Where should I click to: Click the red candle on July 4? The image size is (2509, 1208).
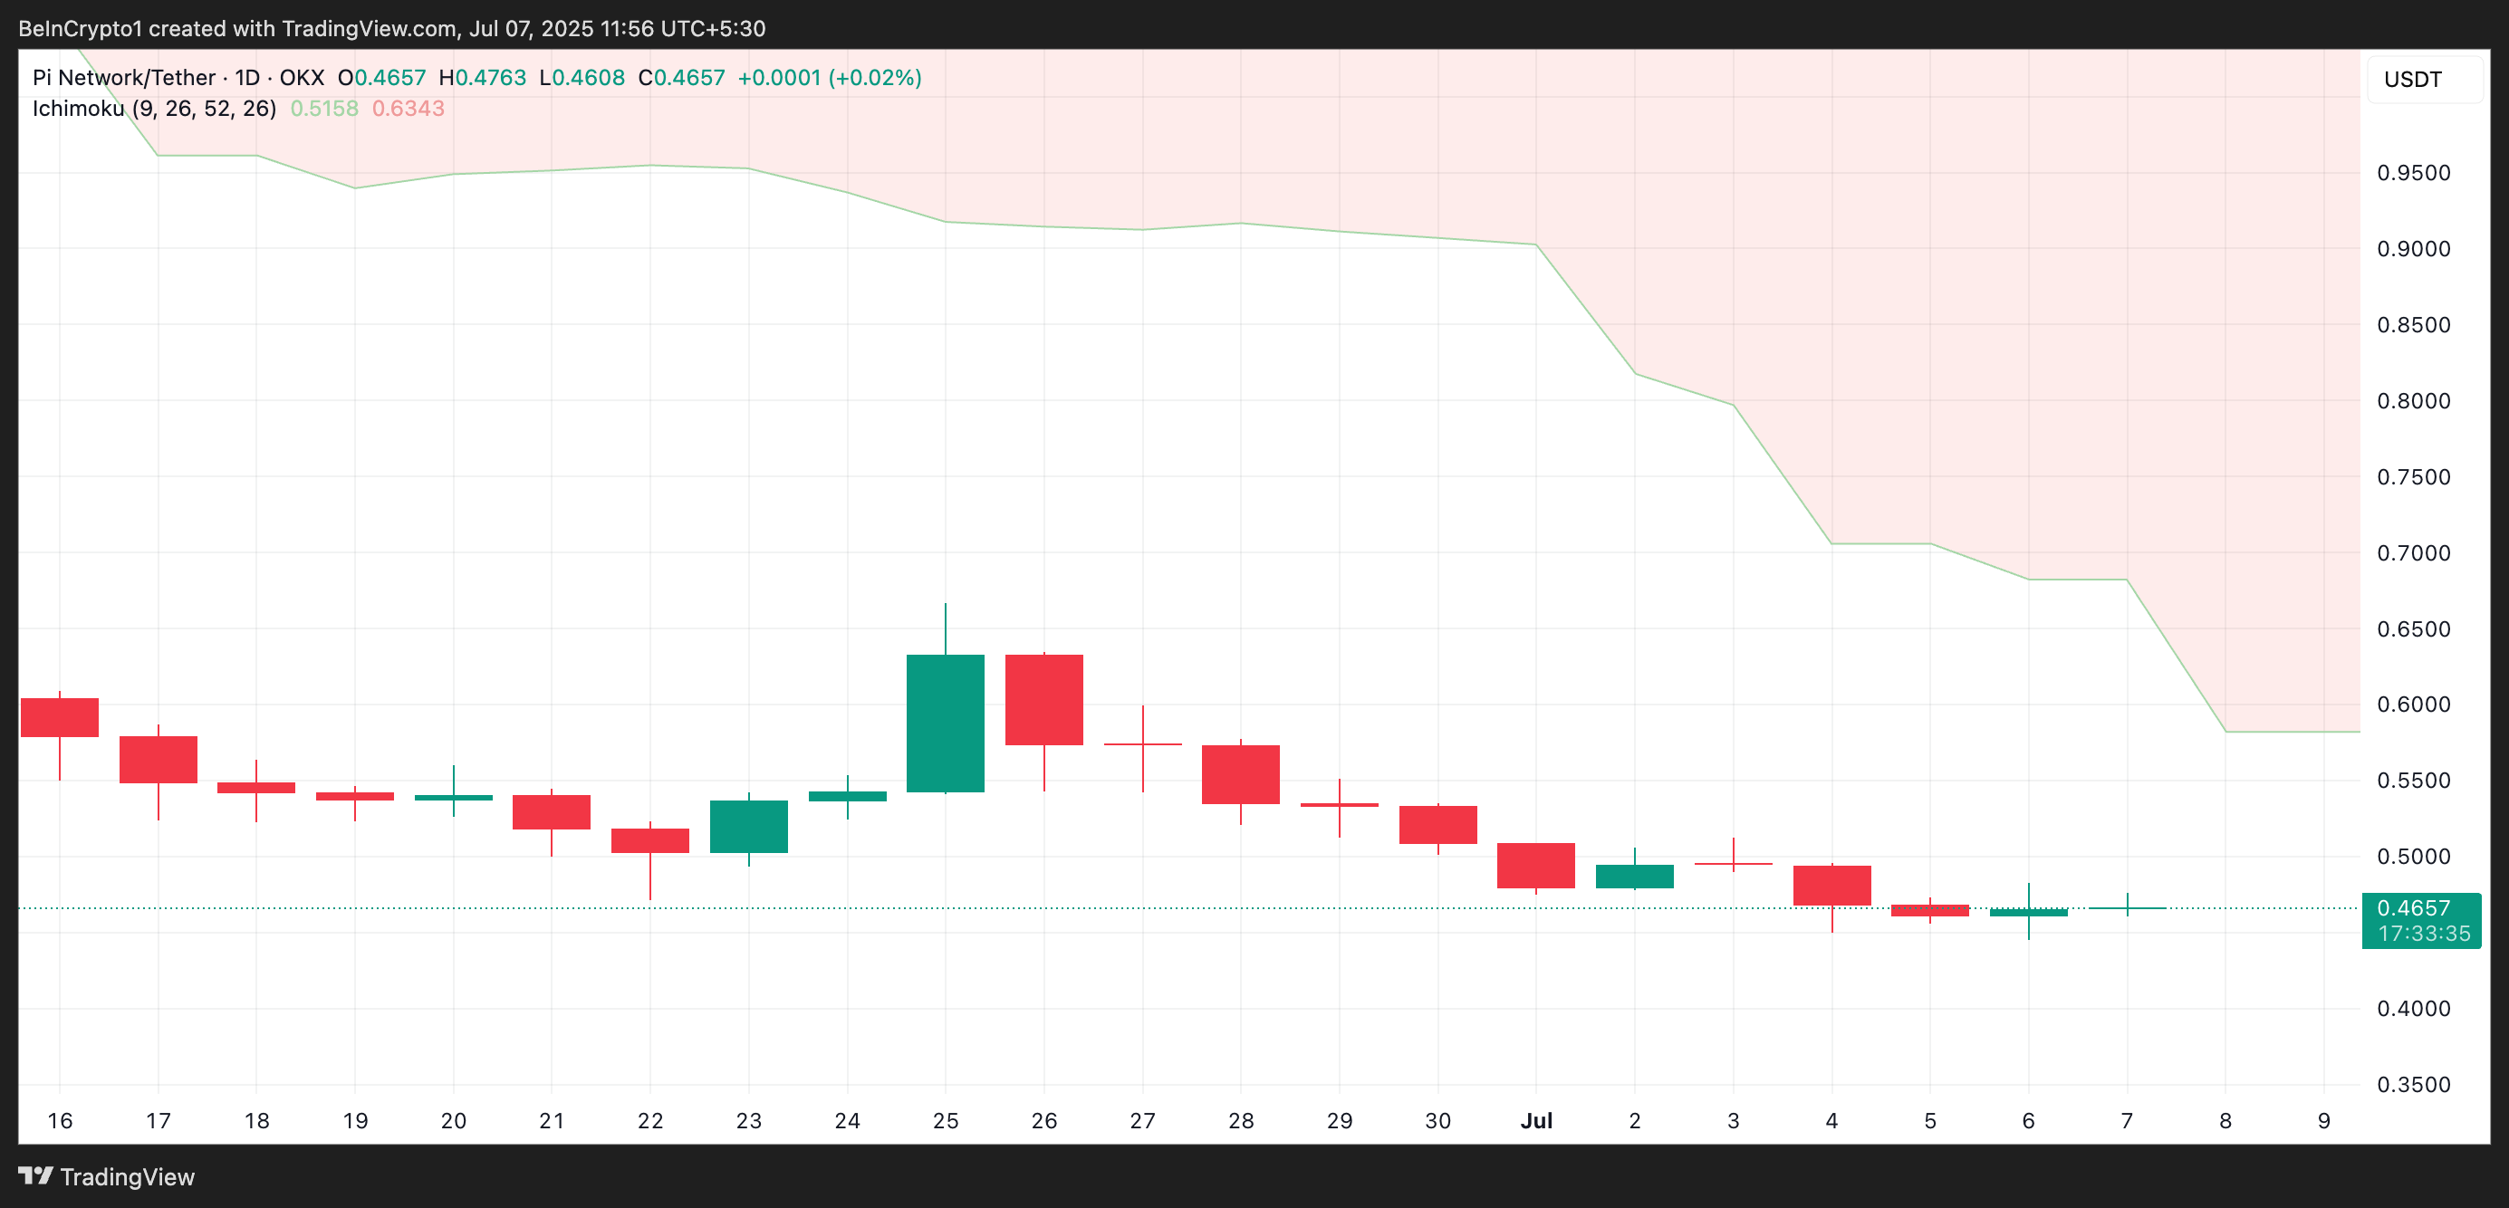coord(1831,885)
